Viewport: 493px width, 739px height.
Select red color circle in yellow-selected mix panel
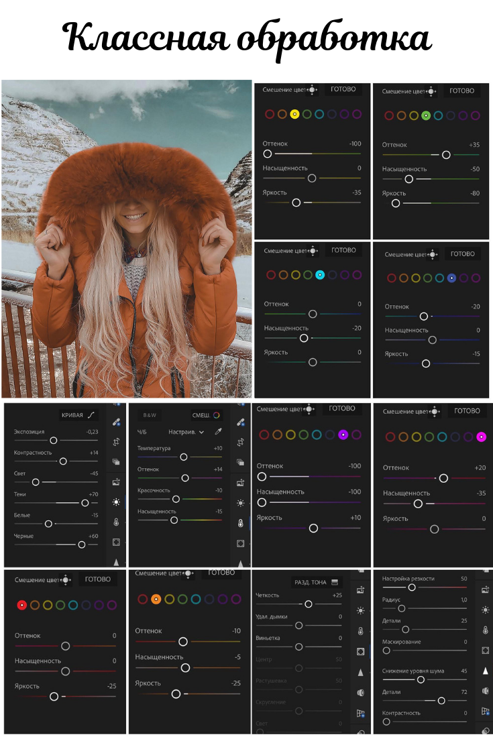[270, 114]
